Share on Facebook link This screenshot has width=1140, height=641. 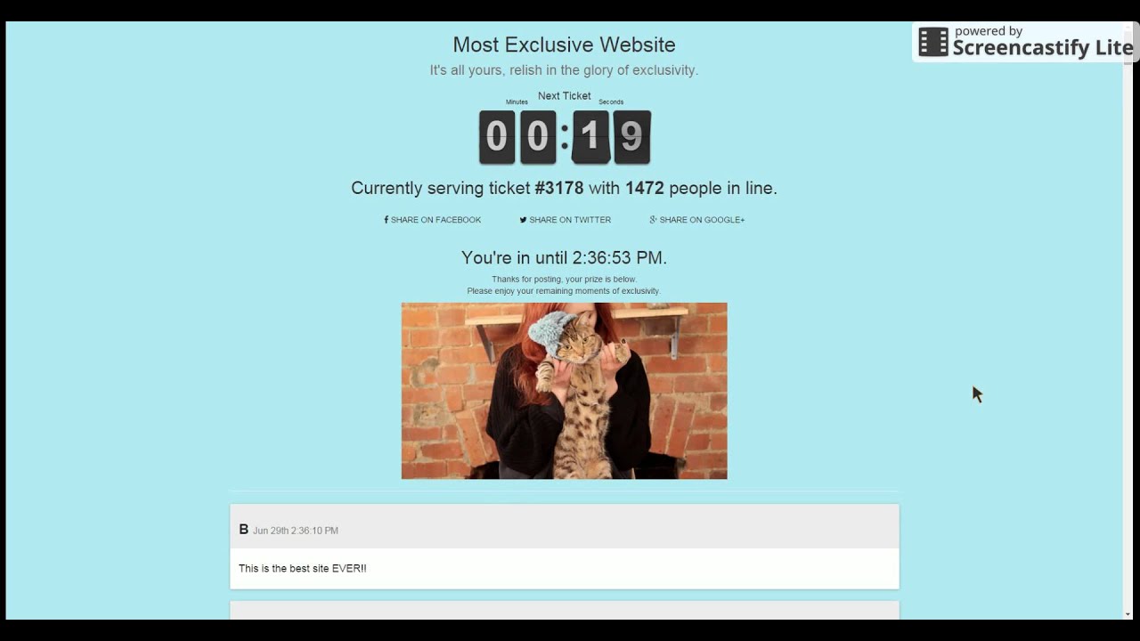click(432, 220)
